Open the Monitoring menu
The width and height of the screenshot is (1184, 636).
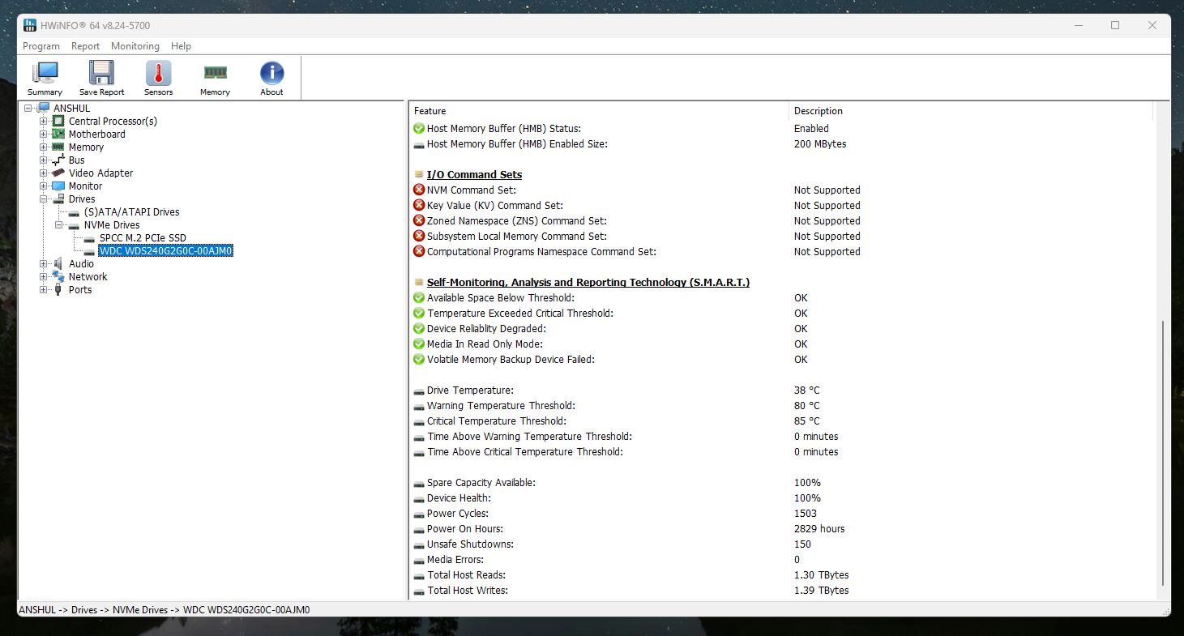(135, 46)
